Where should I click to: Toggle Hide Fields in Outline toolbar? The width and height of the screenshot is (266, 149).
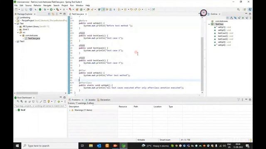point(235,18)
